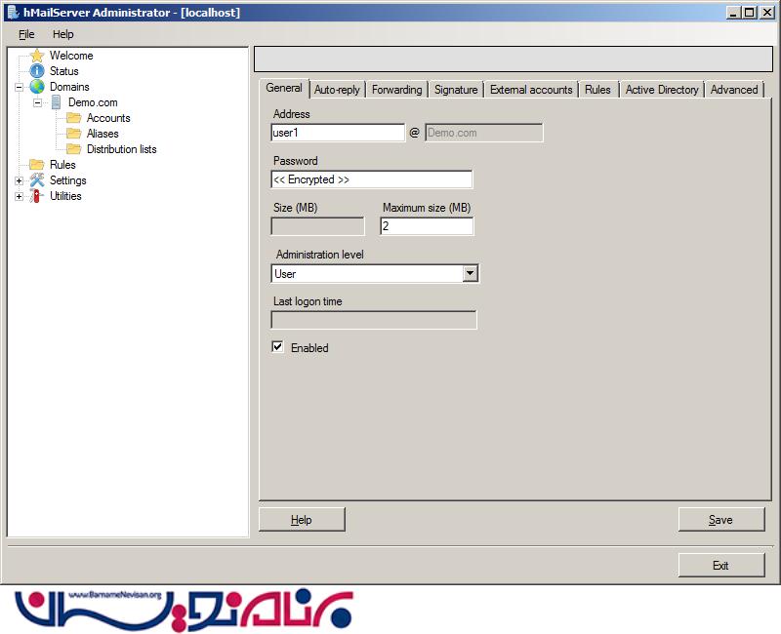Click the Rules folder icon in tree
781x634 pixels.
(x=37, y=164)
